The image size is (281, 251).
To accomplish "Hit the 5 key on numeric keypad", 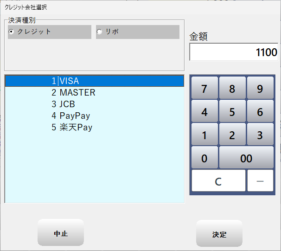I will (x=232, y=112).
